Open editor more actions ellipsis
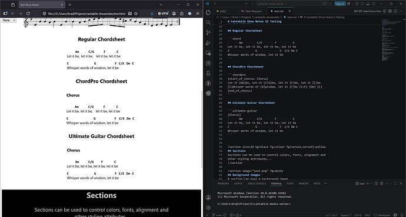Screen dimensions: 406x217 coord(401,11)
